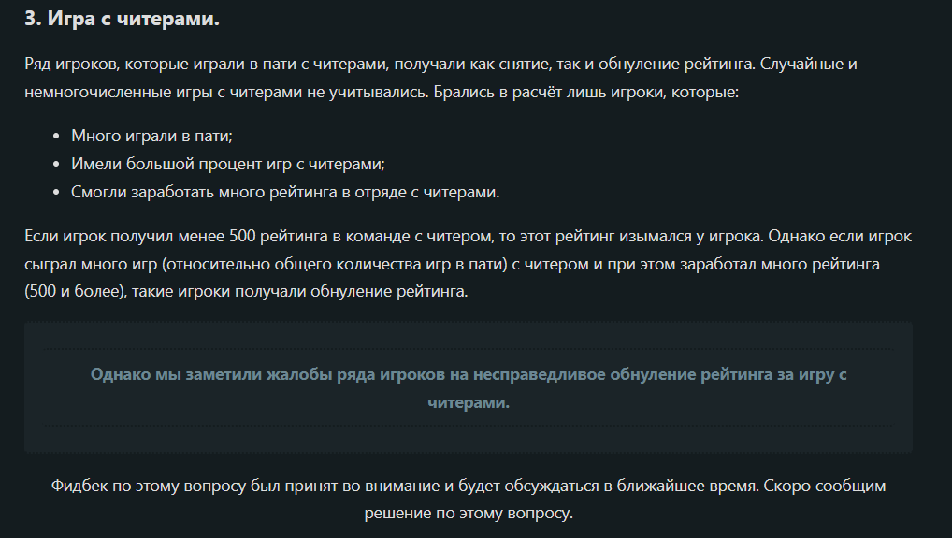Click the centered text 'Фидбек по этому вопросу'
This screenshot has width=952, height=538.
tap(469, 499)
